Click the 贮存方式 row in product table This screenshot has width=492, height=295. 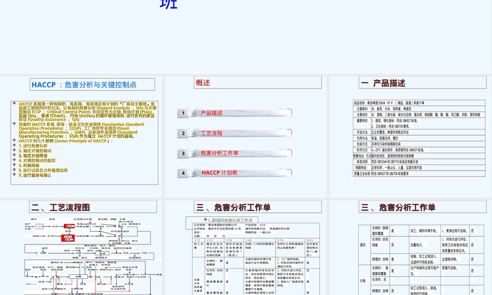pos(419,150)
